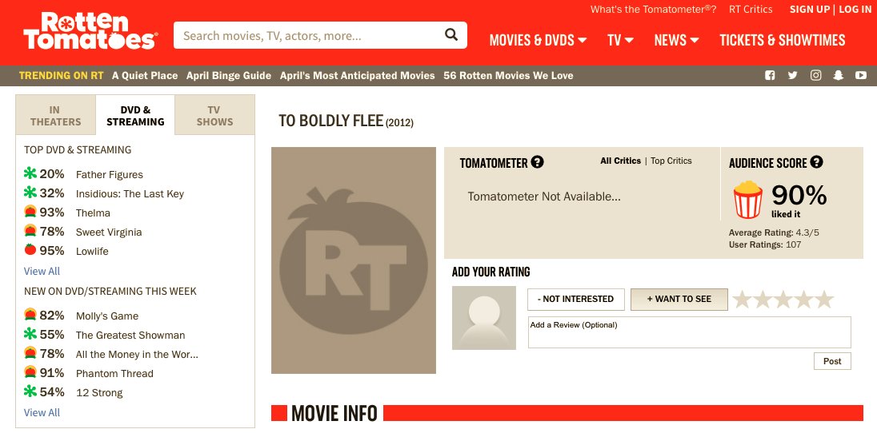Open the Twitter social icon
Viewport: 877px width, 433px height.
coord(792,75)
